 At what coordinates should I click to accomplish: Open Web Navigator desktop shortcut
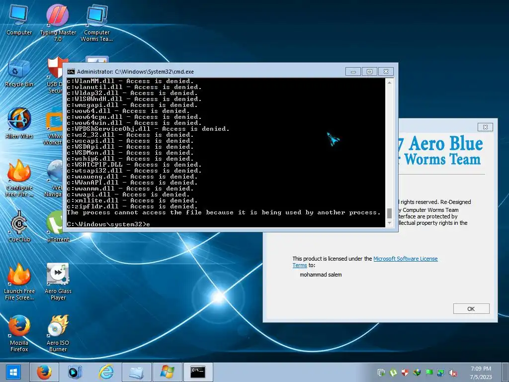tap(54, 179)
